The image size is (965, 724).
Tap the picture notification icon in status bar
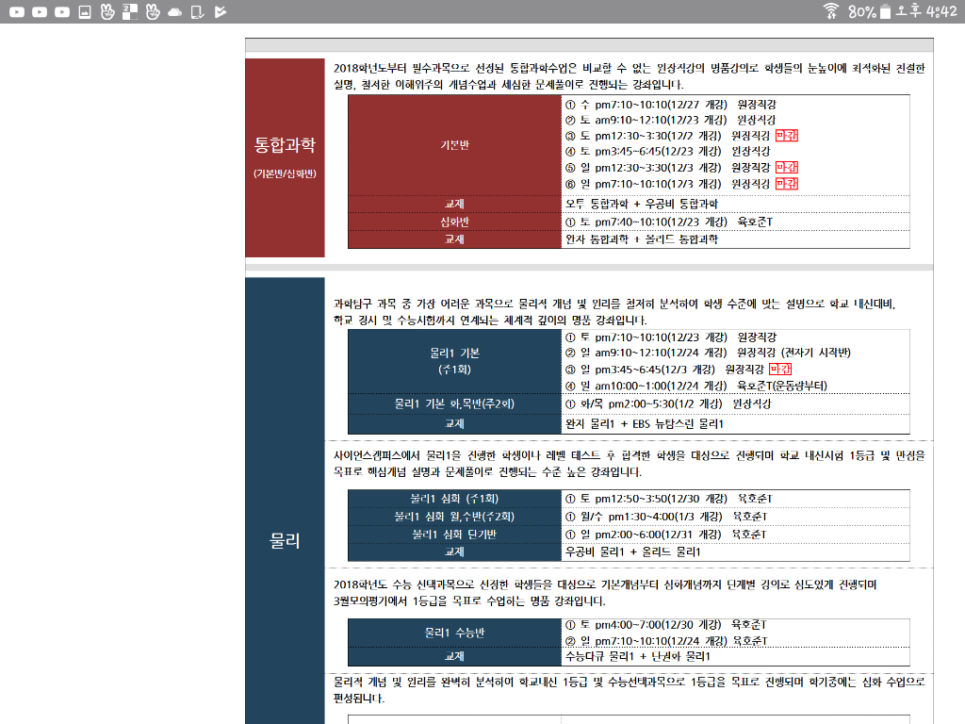[85, 11]
